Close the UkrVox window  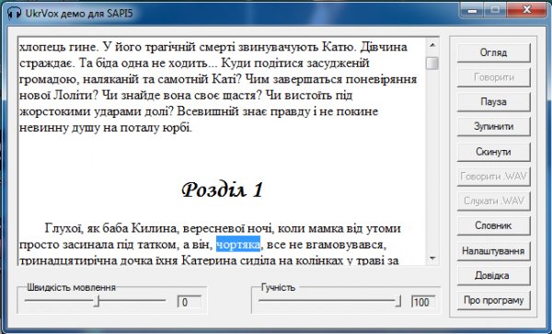526,10
